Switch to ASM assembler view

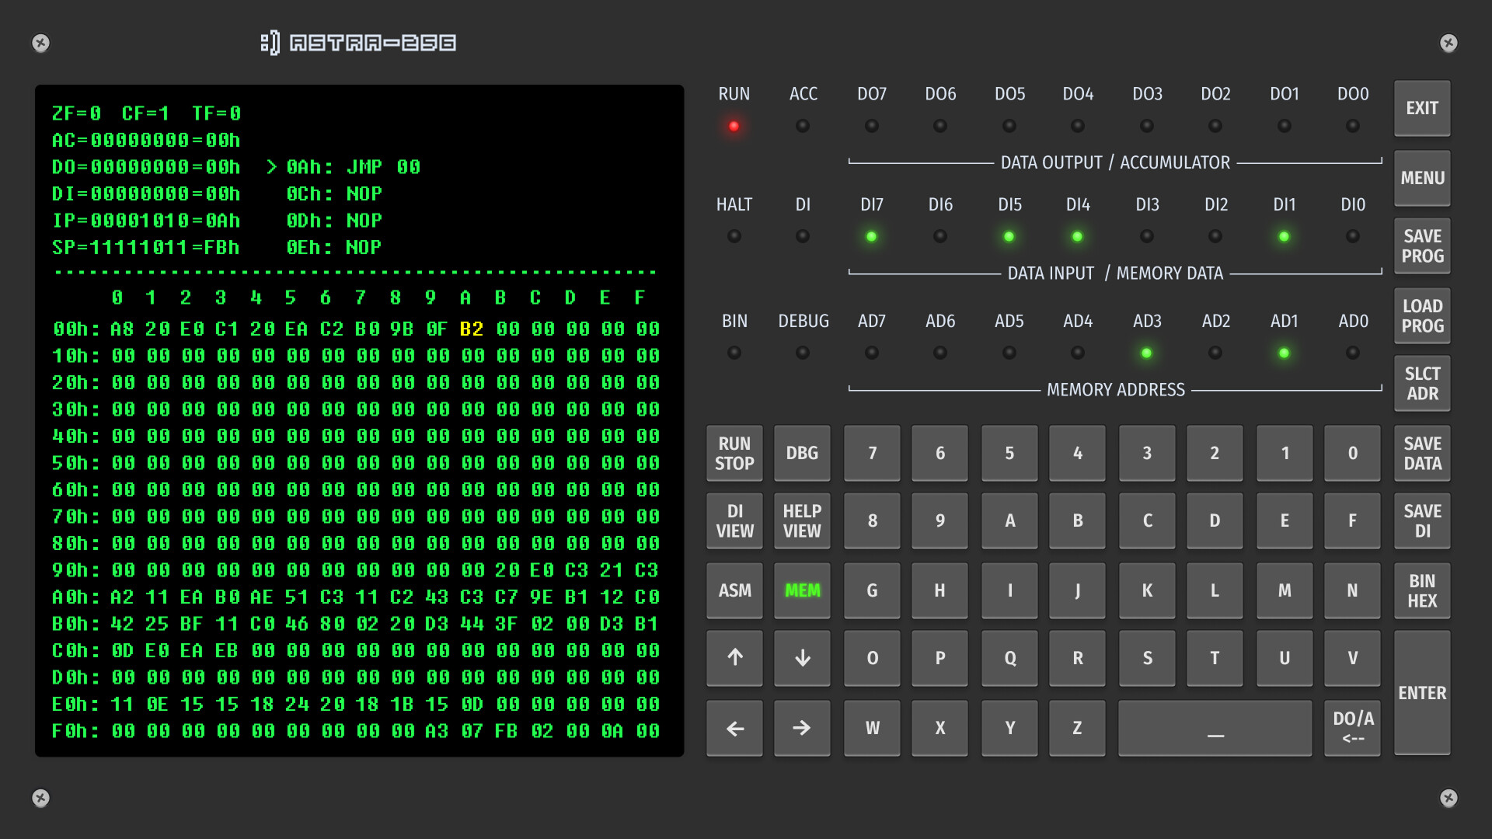tap(734, 591)
